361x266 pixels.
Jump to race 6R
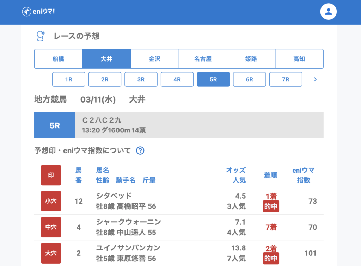point(250,79)
